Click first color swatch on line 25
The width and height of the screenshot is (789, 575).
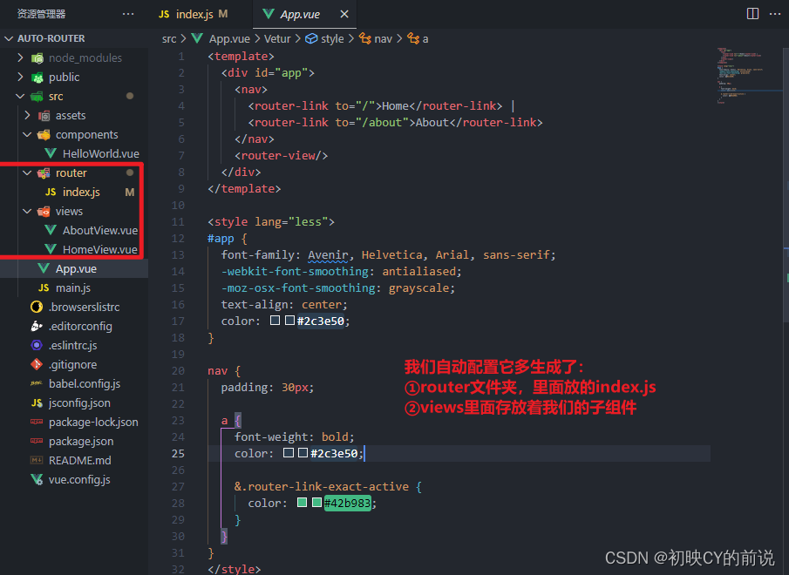[x=289, y=452]
